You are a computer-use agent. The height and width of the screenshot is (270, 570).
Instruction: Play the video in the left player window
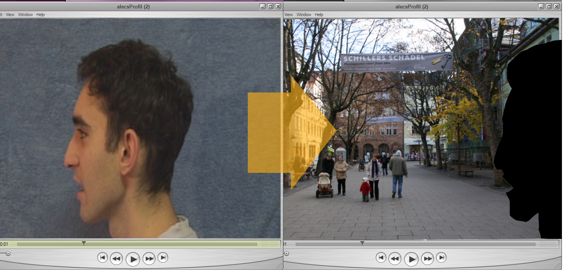[x=133, y=259]
